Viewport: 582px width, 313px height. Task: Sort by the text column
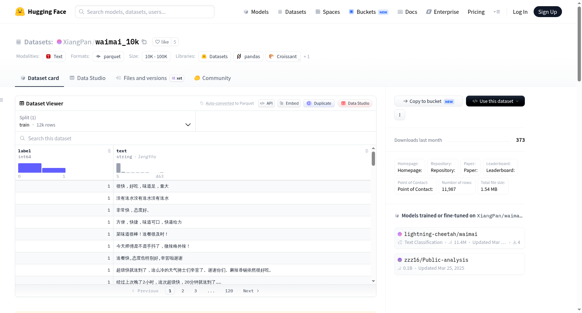[x=367, y=151]
